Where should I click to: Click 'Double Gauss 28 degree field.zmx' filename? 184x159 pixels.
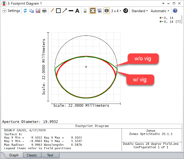click(x=151, y=144)
